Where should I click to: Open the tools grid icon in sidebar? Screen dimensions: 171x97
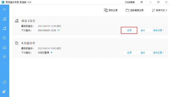click(x=4, y=91)
